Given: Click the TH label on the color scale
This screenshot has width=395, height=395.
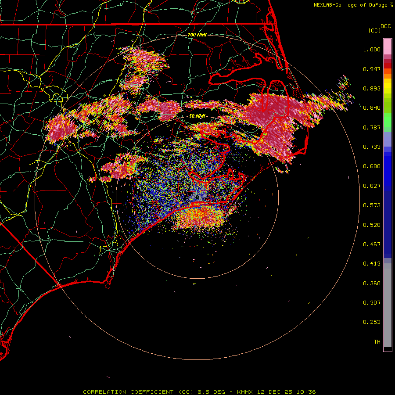Looking at the screenshot, I should point(377,342).
